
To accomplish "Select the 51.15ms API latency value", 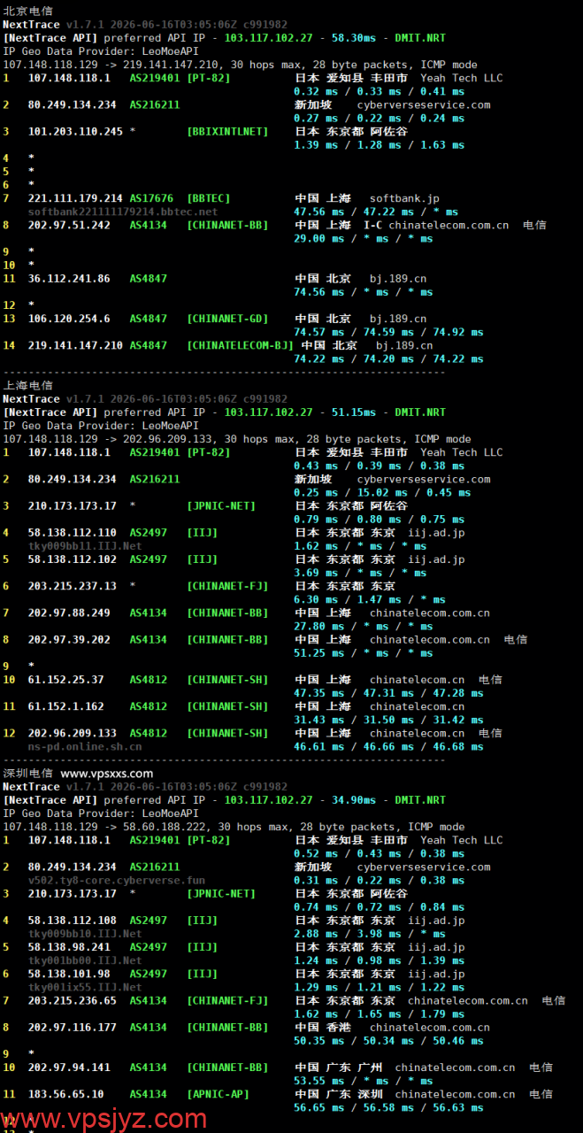I will tap(354, 412).
